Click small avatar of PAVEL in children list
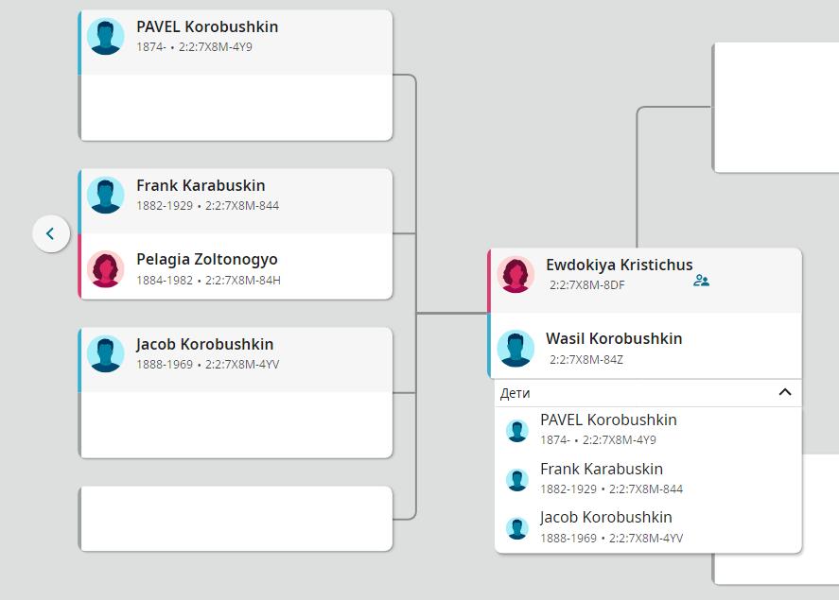The width and height of the screenshot is (839, 600). click(516, 431)
